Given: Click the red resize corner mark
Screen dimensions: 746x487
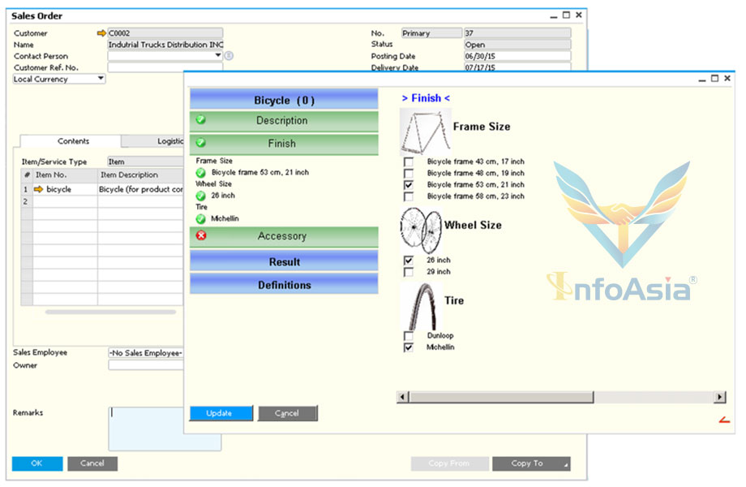Looking at the screenshot, I should (x=724, y=420).
